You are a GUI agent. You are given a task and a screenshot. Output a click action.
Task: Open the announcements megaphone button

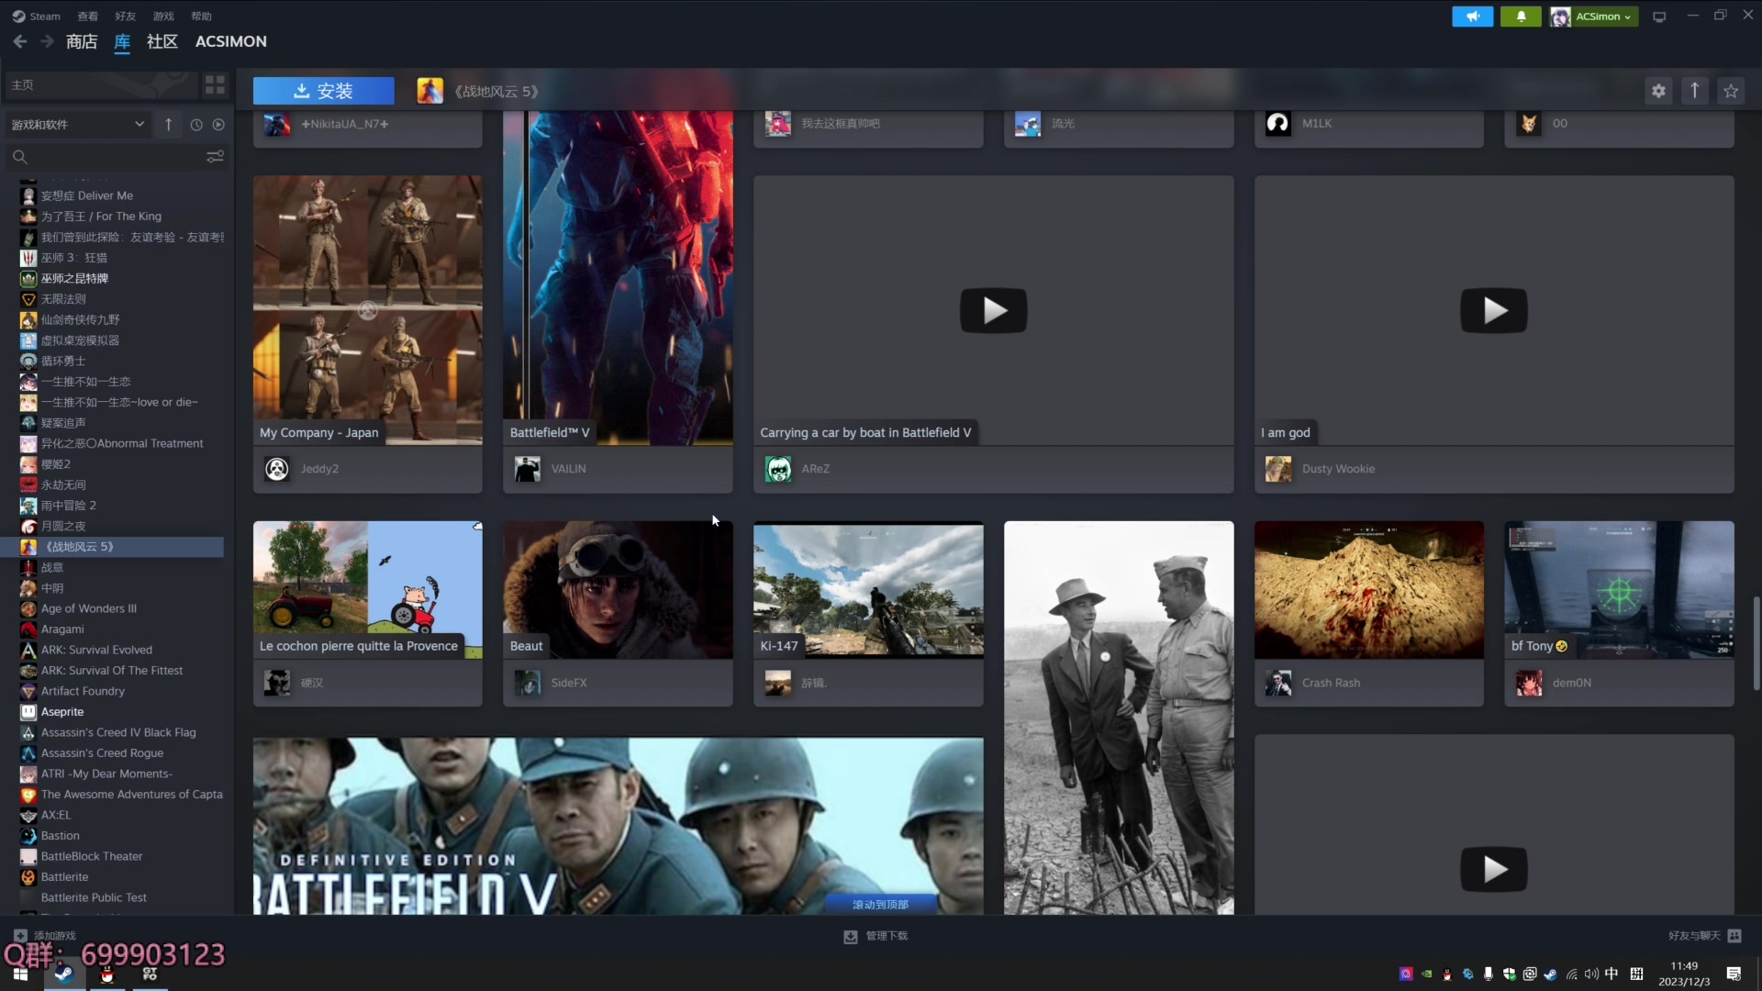pos(1473,17)
